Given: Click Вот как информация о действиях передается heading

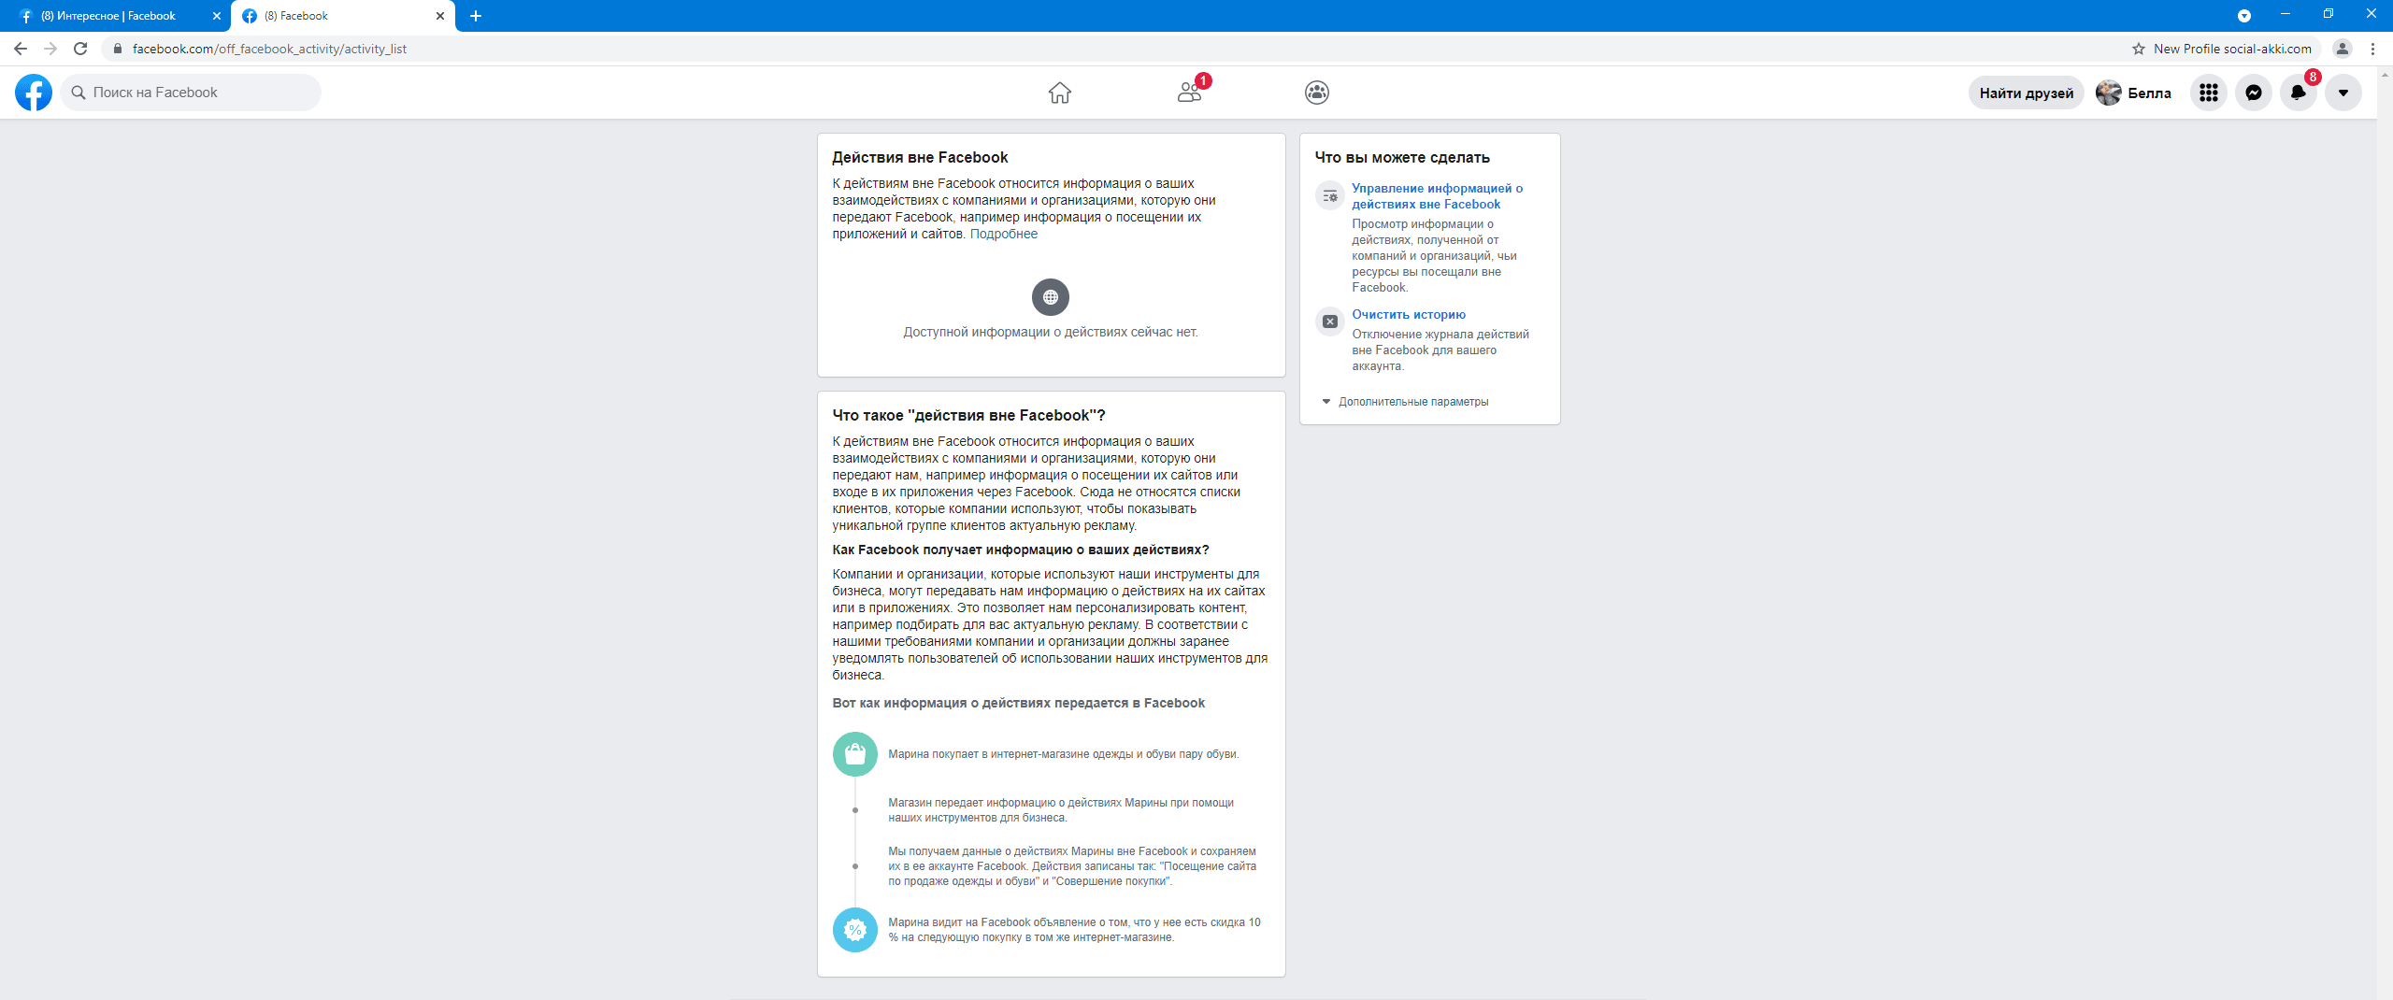Looking at the screenshot, I should pos(1019,703).
